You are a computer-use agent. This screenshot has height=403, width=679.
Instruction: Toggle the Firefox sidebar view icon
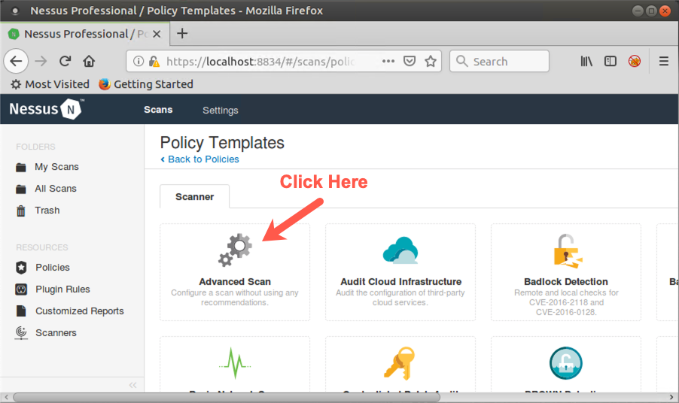click(x=610, y=62)
